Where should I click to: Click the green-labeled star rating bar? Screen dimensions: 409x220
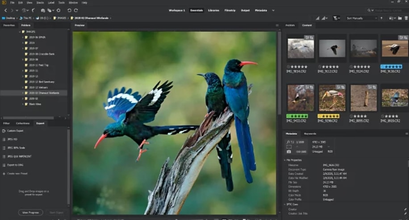(x=297, y=116)
